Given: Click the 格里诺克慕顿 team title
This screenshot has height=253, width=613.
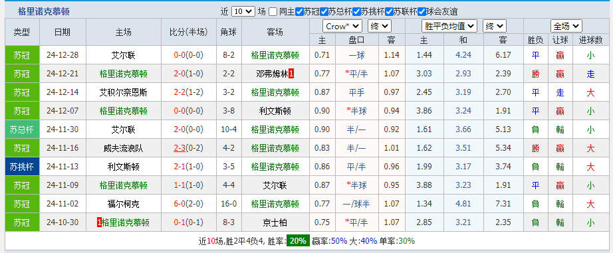Looking at the screenshot, I should (x=44, y=12).
